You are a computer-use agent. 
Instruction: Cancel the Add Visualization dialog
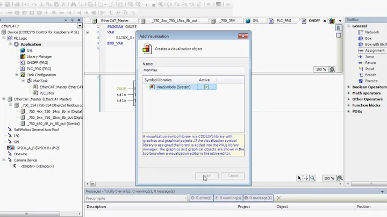pyautogui.click(x=233, y=176)
